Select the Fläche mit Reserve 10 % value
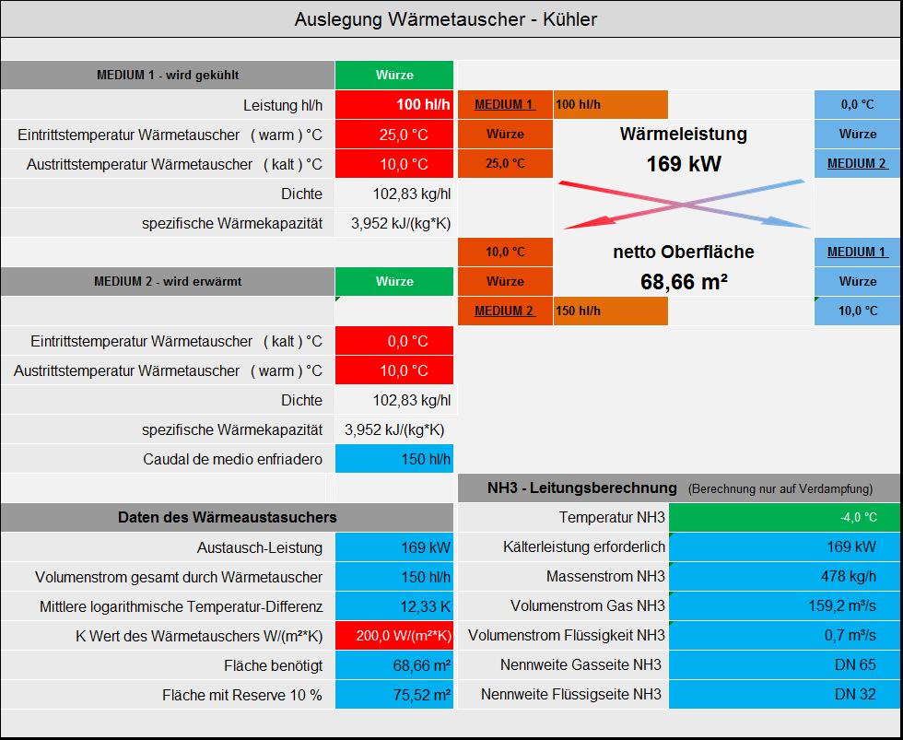903x740 pixels. click(394, 695)
